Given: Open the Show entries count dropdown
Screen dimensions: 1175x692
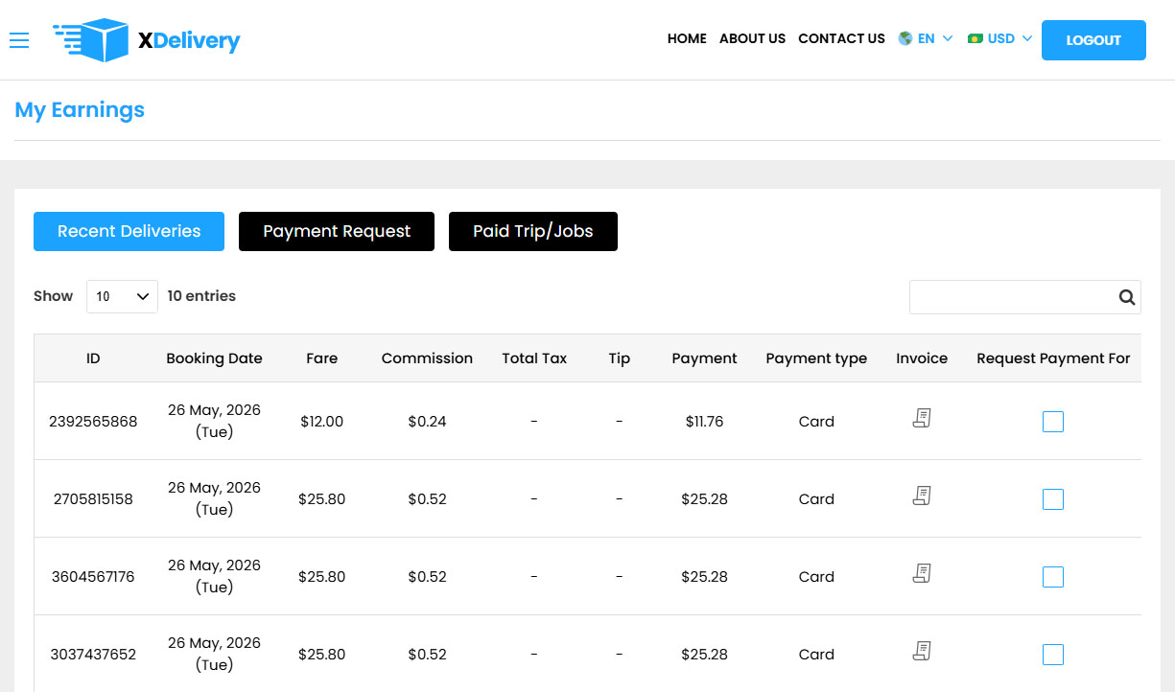Looking at the screenshot, I should coord(122,296).
